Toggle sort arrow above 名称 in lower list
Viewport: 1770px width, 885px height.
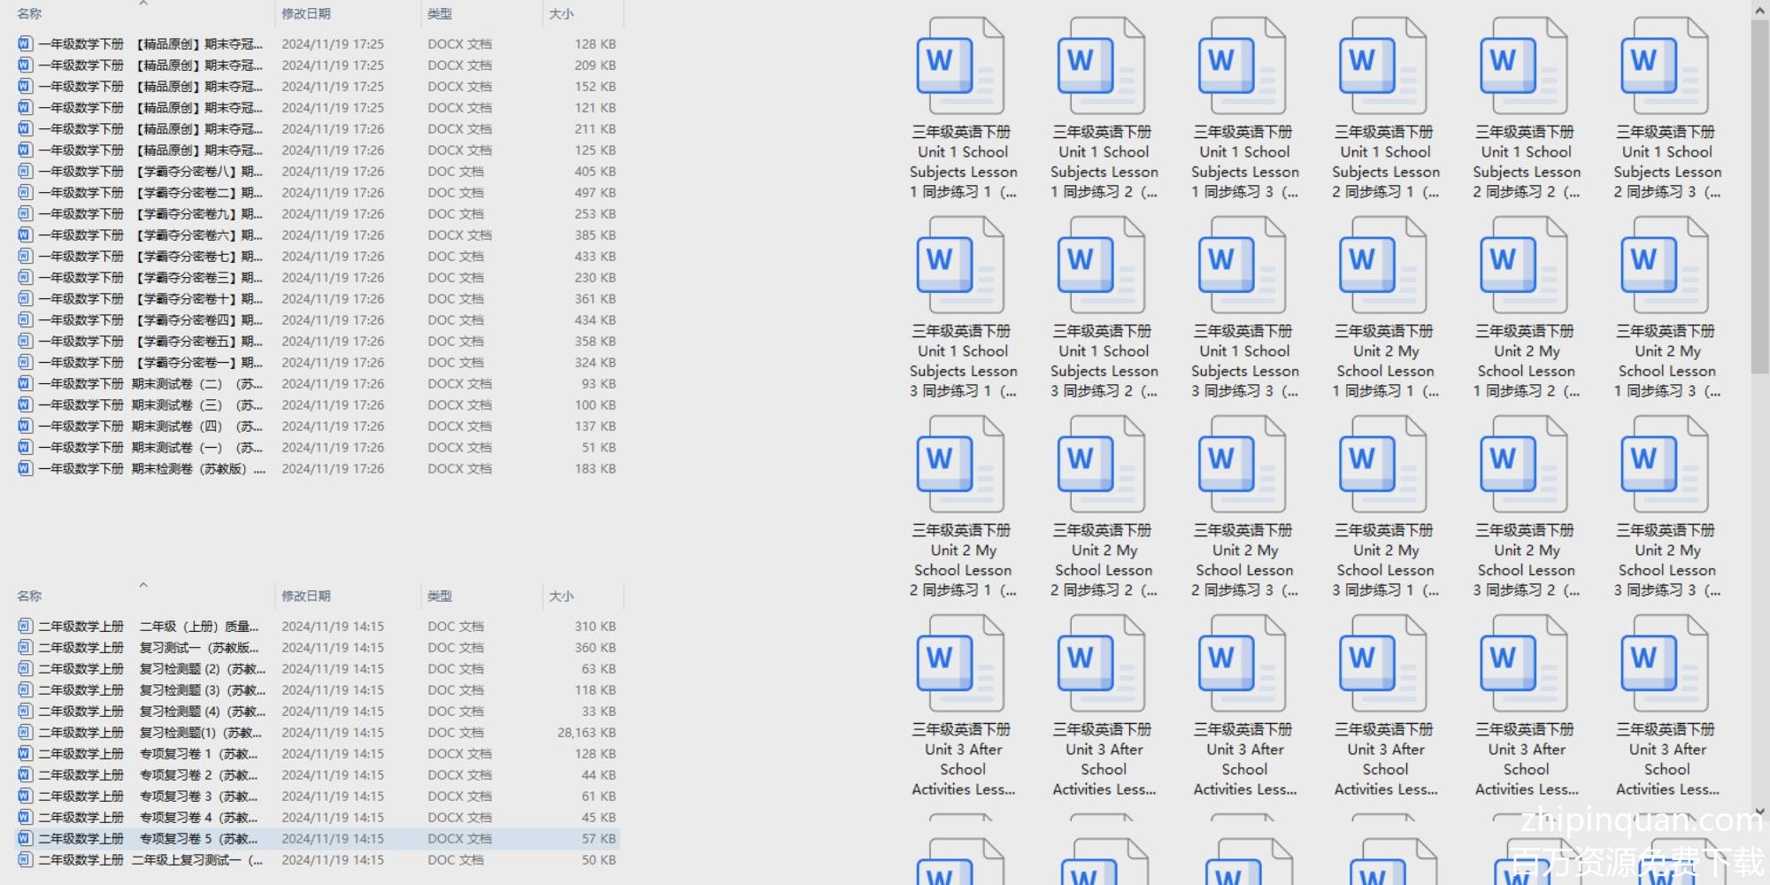coord(143,585)
